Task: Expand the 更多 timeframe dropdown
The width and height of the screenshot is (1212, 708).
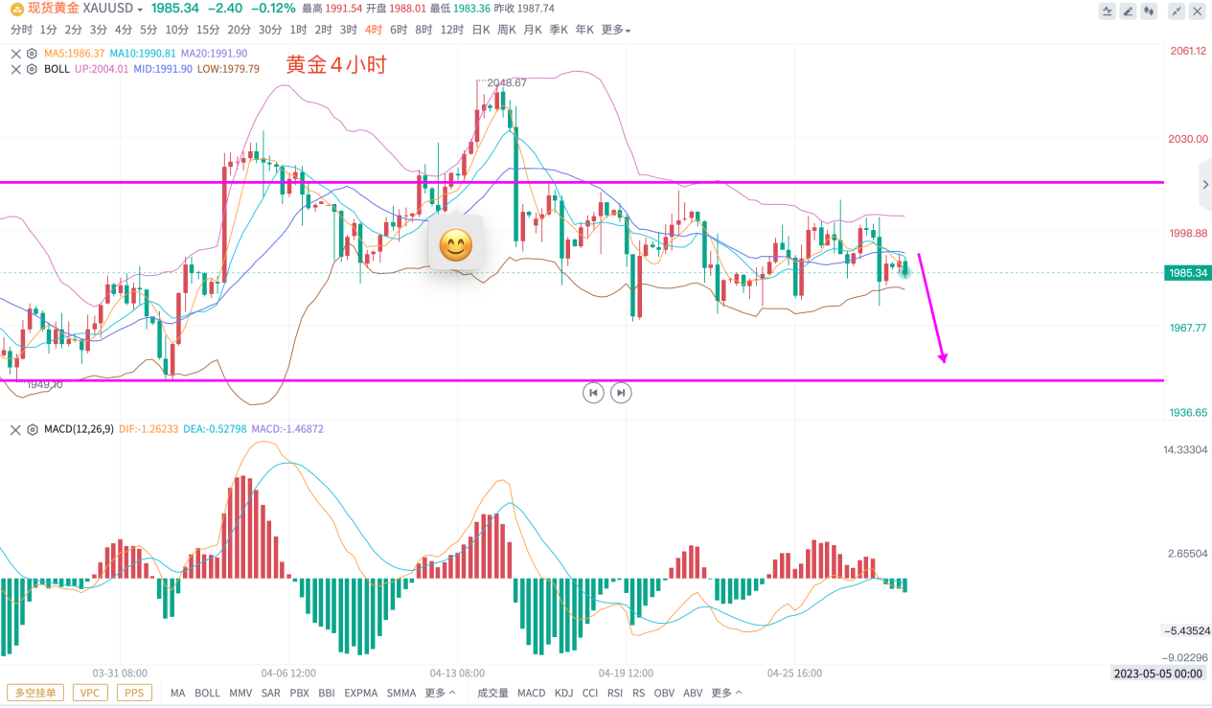Action: point(615,30)
